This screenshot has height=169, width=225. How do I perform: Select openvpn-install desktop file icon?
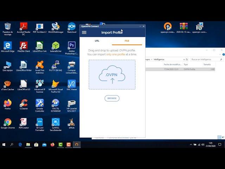pyautogui.click(x=167, y=28)
